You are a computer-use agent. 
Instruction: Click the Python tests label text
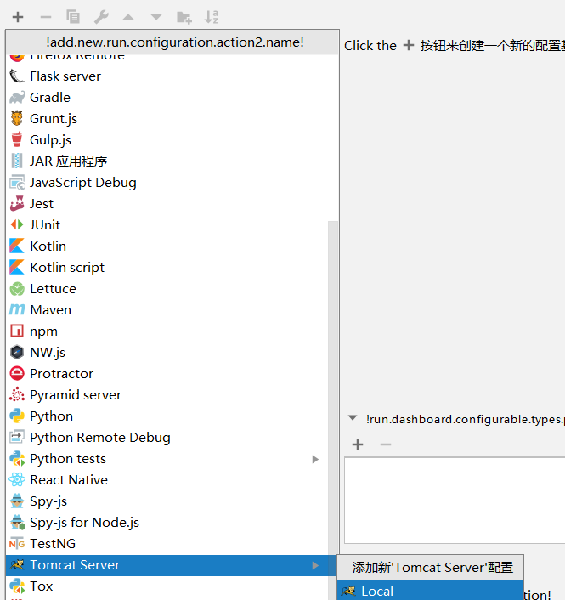click(x=68, y=459)
